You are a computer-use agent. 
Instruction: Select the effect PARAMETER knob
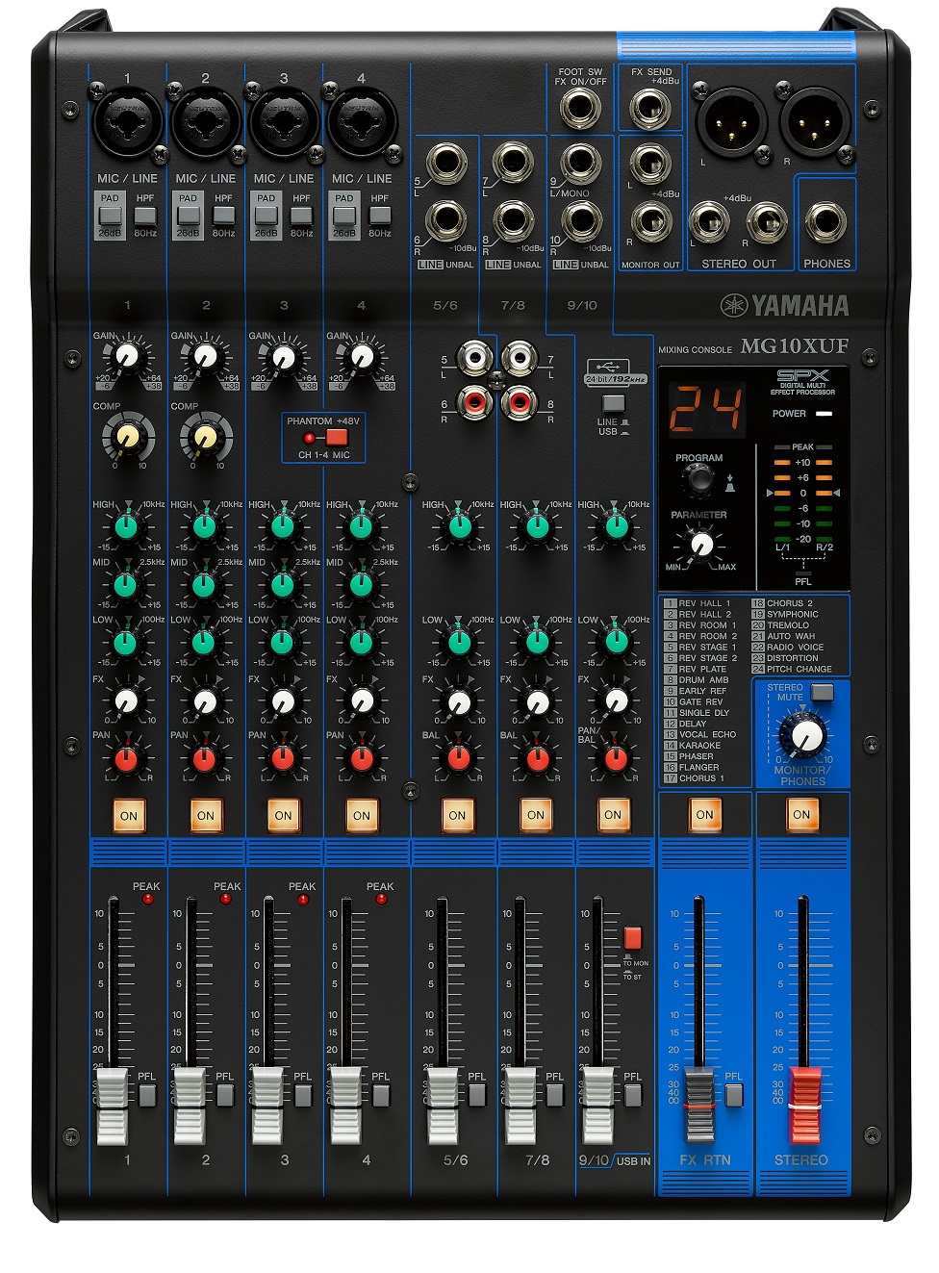pos(701,545)
